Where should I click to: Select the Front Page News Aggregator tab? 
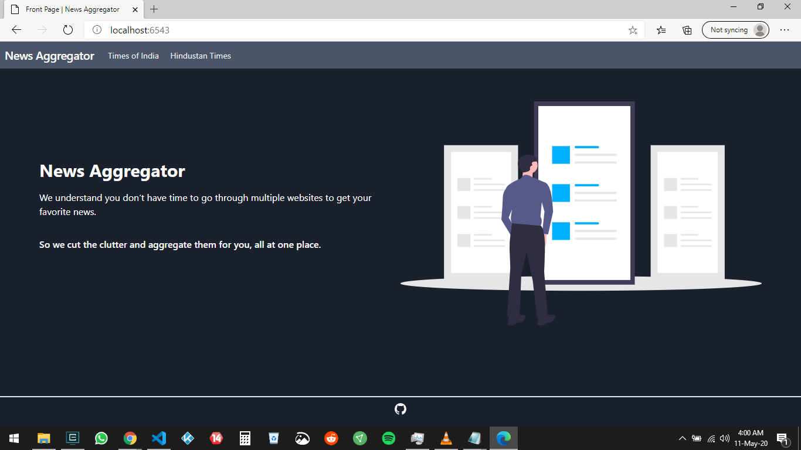tap(73, 9)
